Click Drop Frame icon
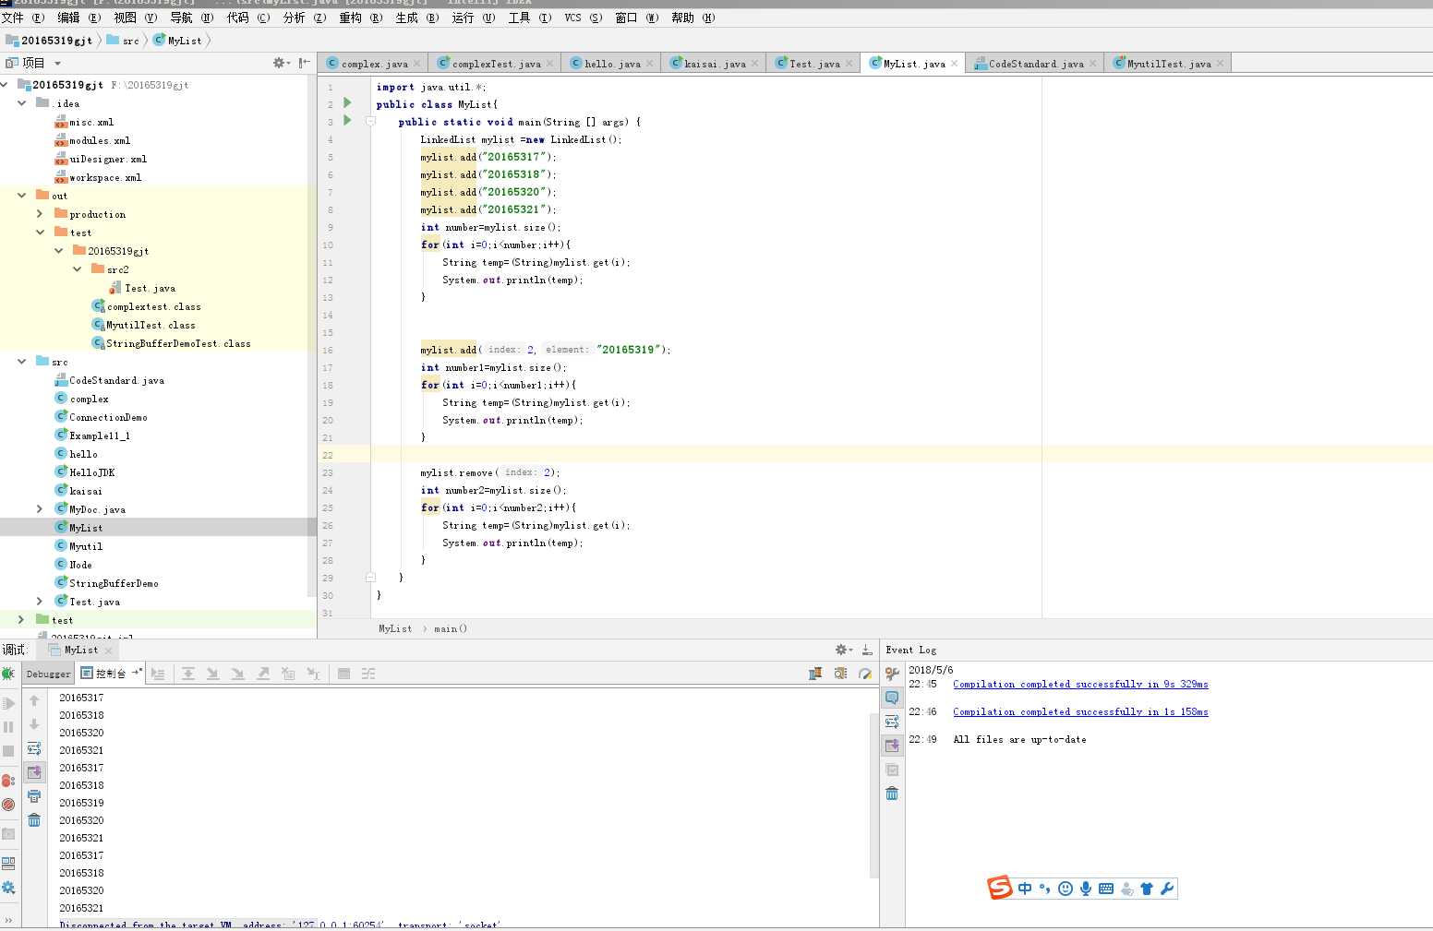The height and width of the screenshot is (931, 1433). pyautogui.click(x=288, y=674)
